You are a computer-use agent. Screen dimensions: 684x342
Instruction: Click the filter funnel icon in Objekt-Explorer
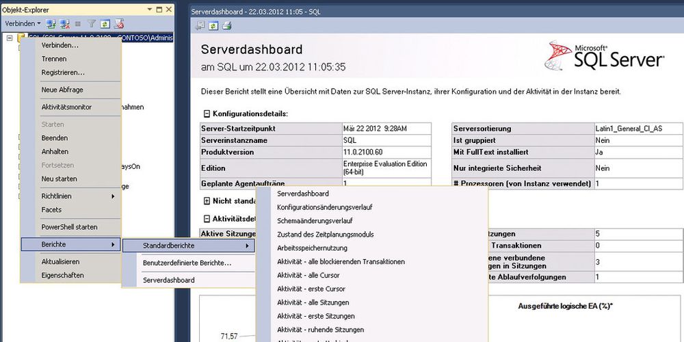(92, 23)
